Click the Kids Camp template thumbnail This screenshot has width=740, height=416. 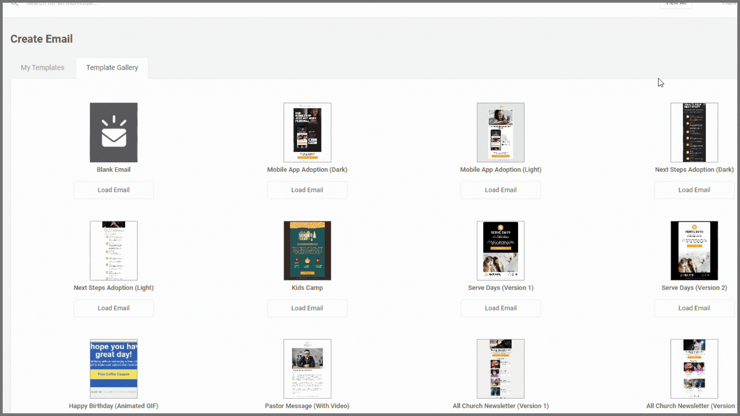click(307, 250)
